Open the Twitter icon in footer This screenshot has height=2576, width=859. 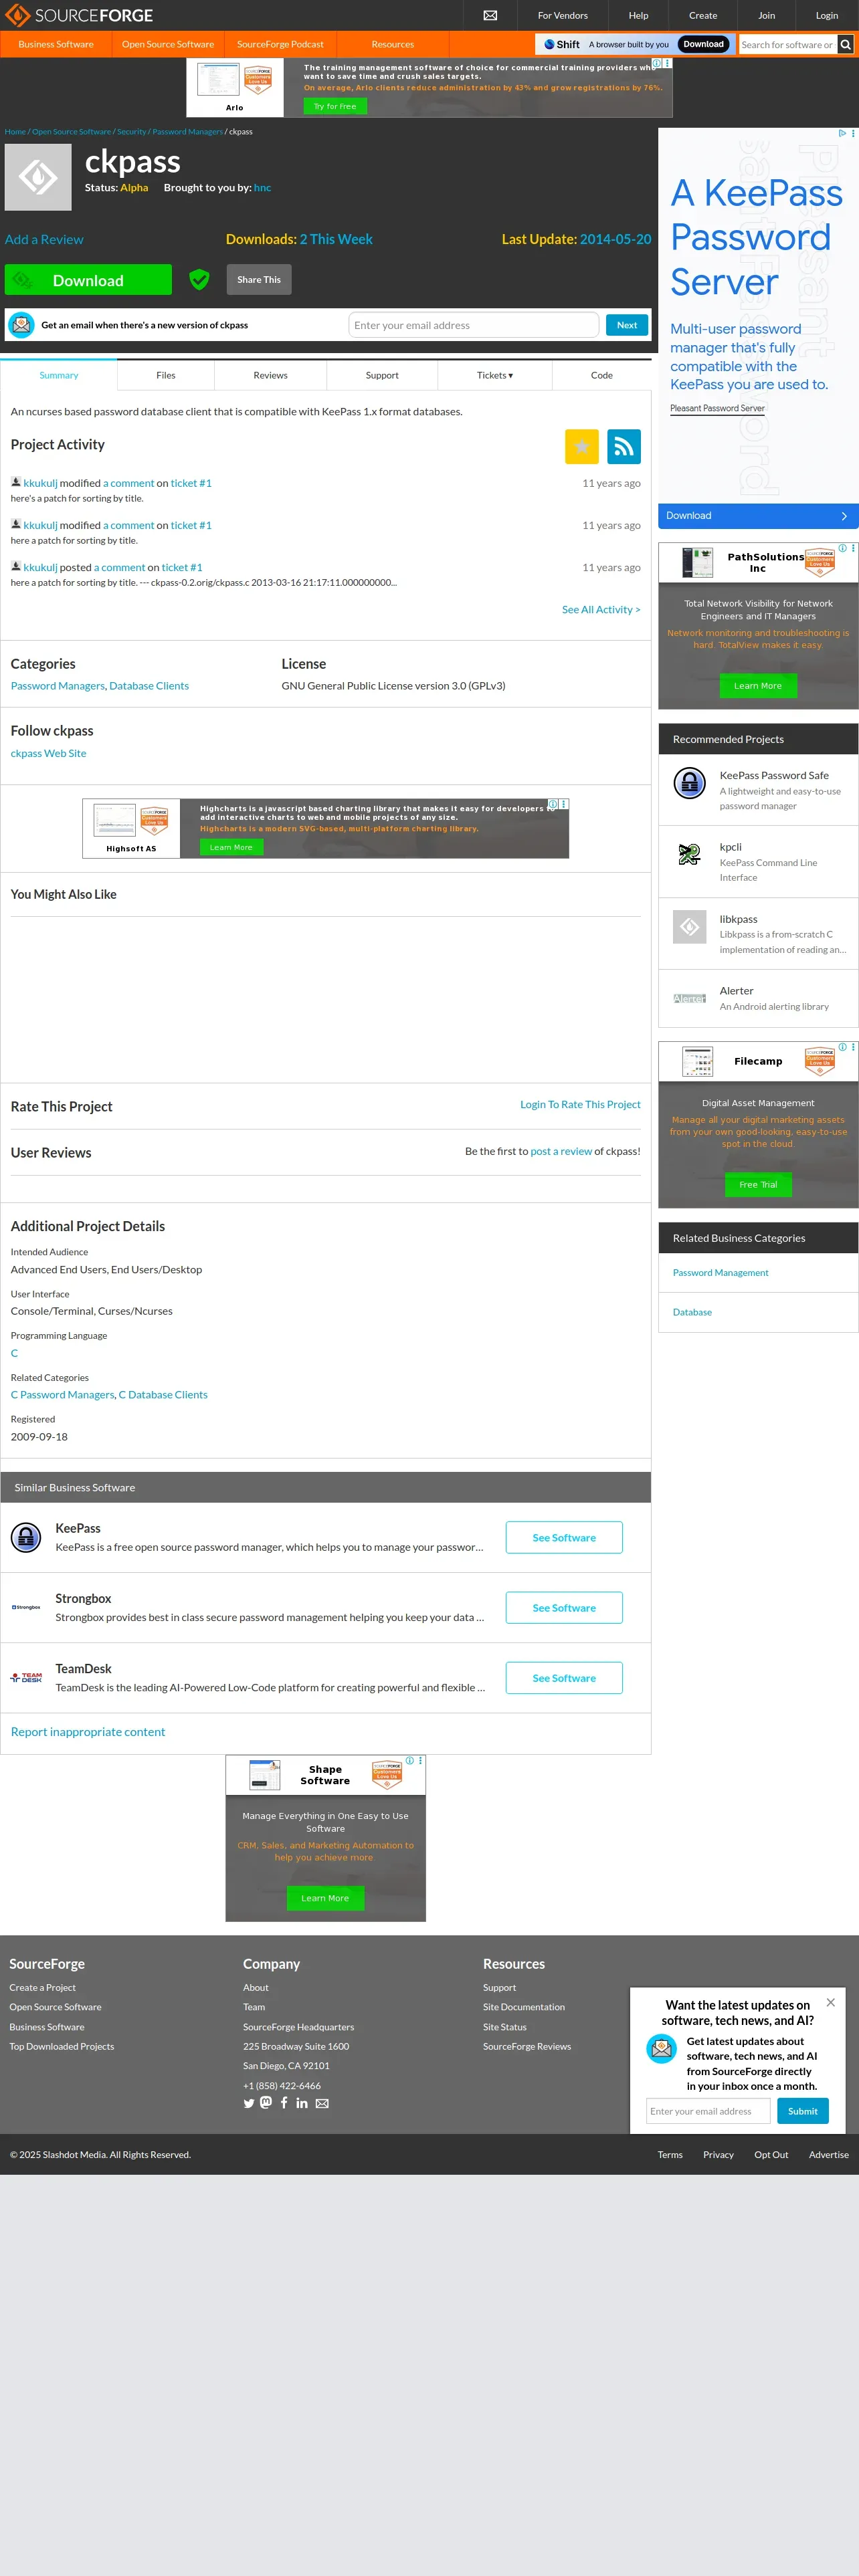click(x=249, y=2103)
